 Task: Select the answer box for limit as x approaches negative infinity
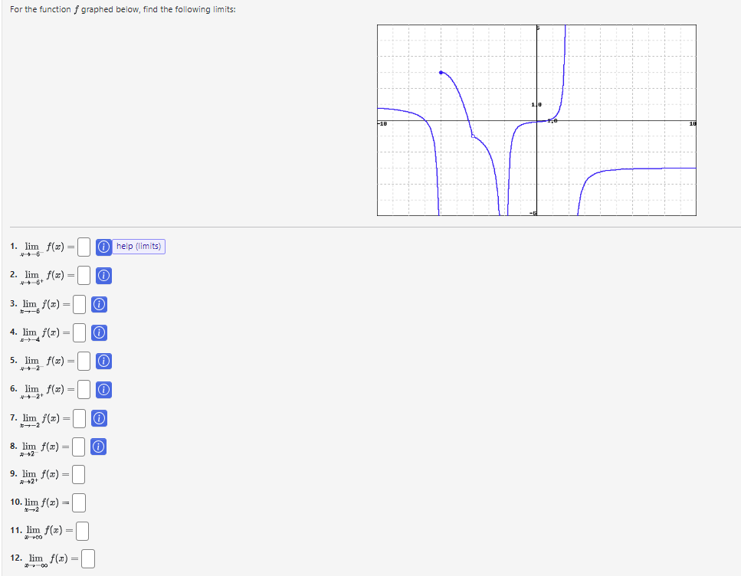pyautogui.click(x=87, y=558)
